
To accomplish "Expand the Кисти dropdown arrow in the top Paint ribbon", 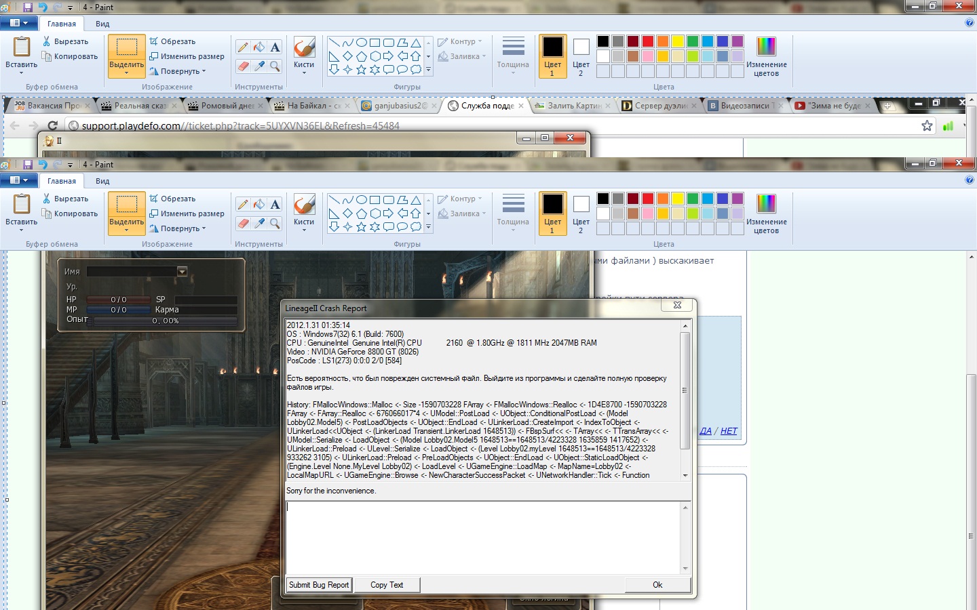I will (304, 73).
